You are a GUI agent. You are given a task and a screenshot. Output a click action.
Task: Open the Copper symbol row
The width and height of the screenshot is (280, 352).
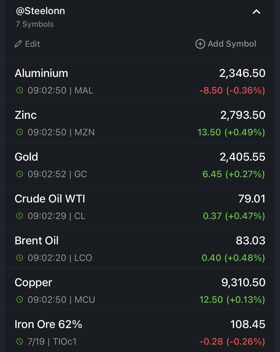140,289
